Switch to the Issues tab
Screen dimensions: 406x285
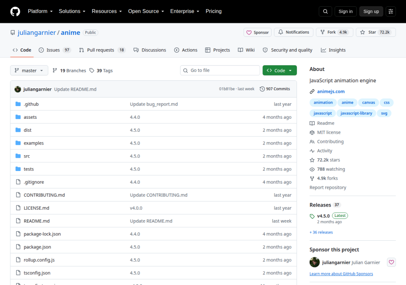(55, 50)
